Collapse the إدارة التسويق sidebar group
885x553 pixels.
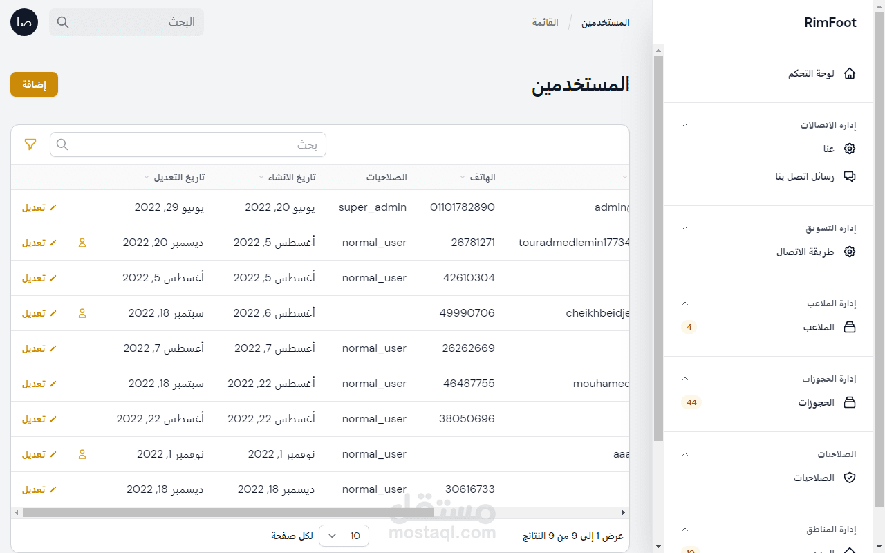(685, 228)
